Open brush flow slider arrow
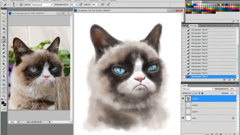 pos(98,5)
